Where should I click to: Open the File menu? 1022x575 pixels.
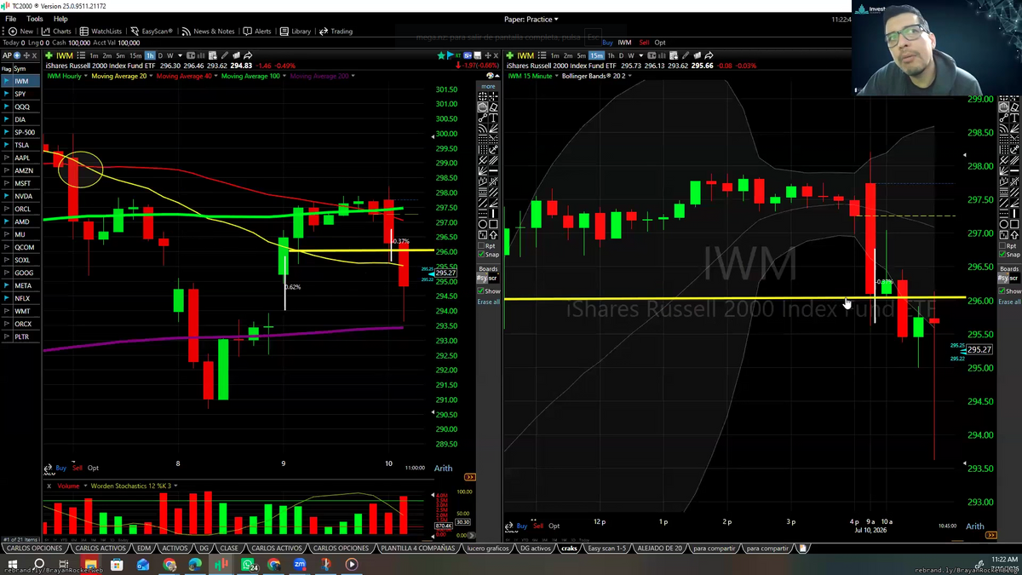click(10, 19)
